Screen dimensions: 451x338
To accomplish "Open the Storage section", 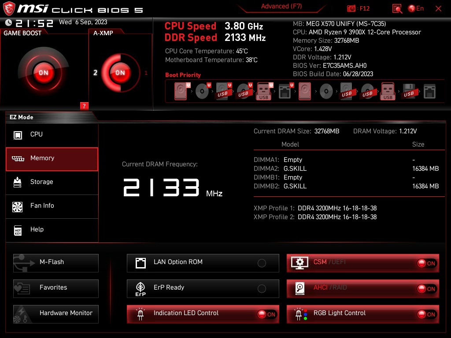I will click(x=52, y=183).
